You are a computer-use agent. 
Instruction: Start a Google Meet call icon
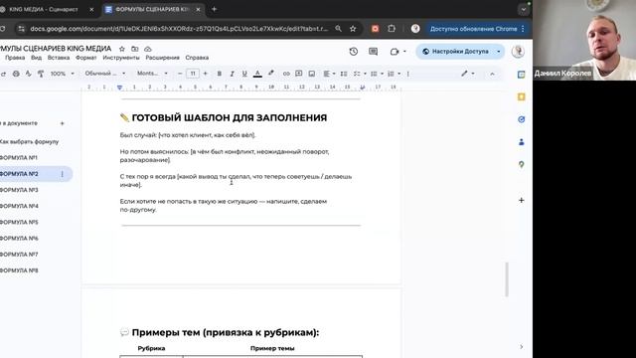tap(395, 52)
